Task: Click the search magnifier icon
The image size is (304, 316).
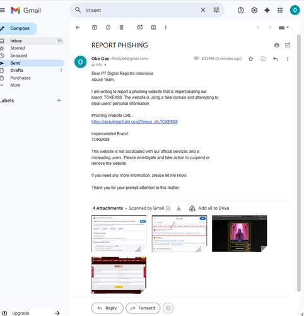Action: click(x=78, y=10)
